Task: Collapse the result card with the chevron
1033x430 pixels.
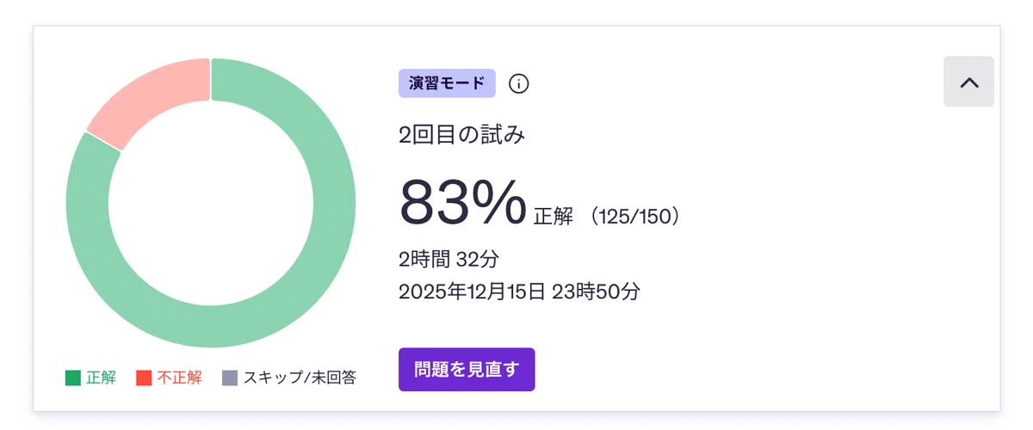Action: [x=968, y=82]
